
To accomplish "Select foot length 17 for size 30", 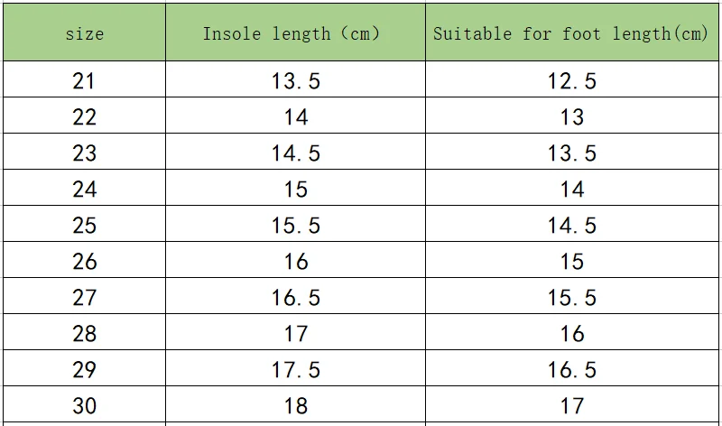I will 571,406.
